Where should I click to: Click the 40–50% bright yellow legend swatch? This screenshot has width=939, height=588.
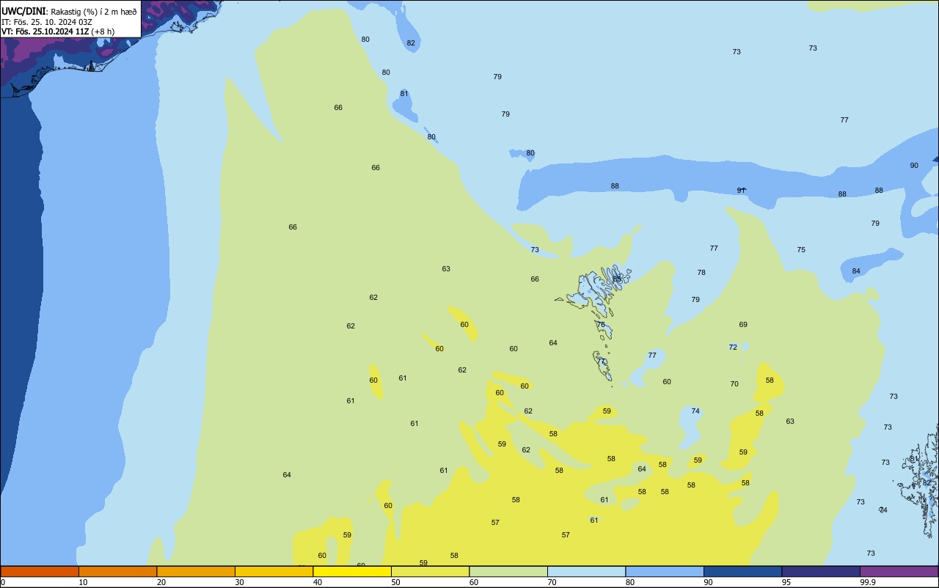tap(352, 571)
